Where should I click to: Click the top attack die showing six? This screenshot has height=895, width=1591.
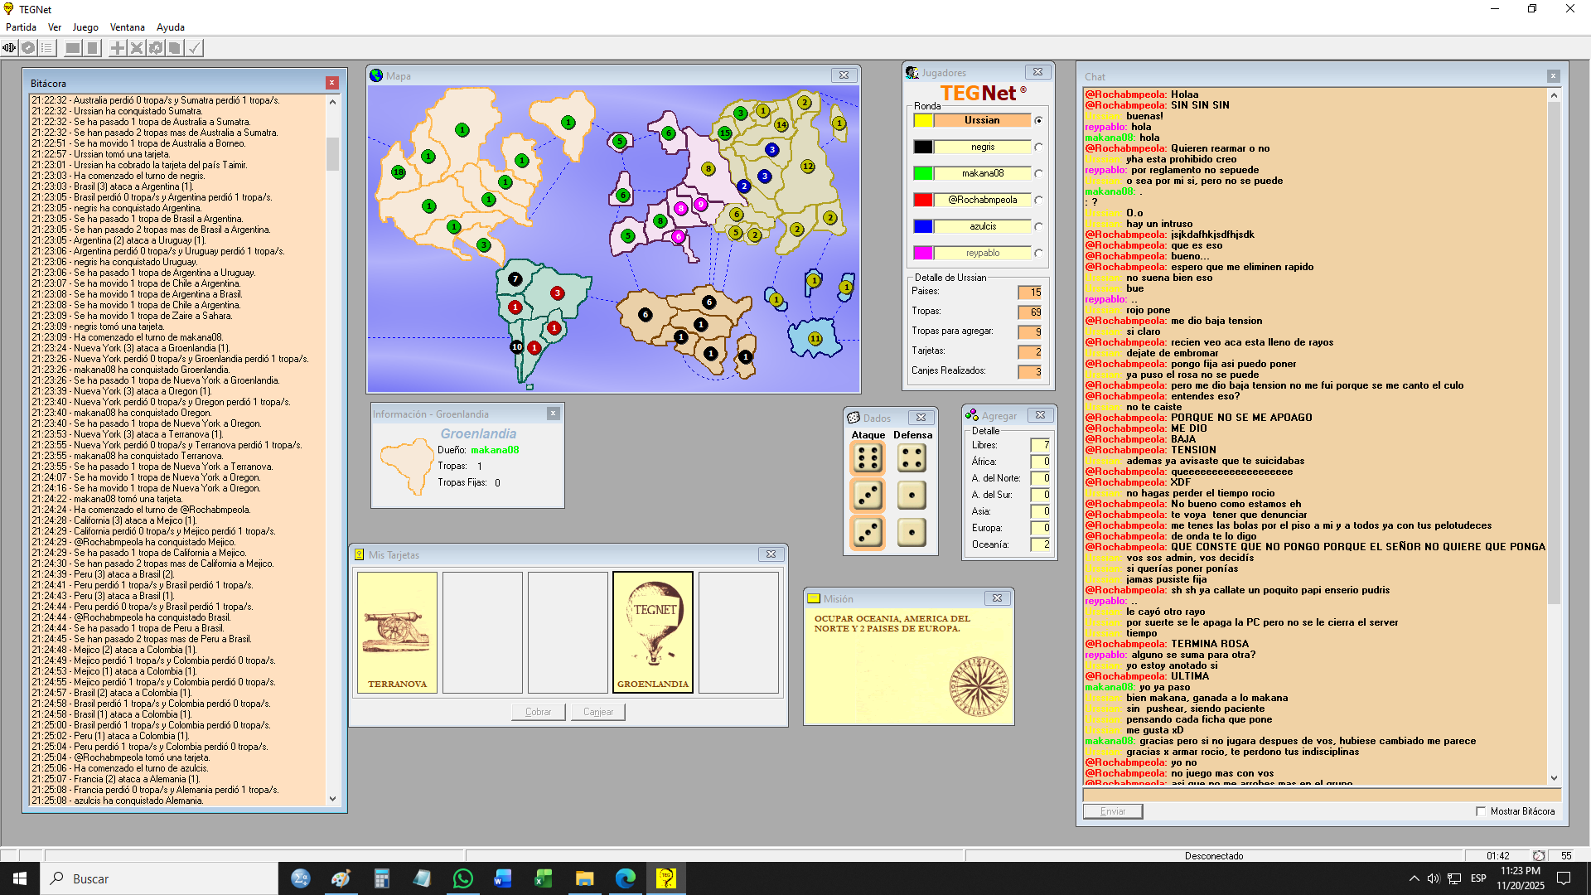pyautogui.click(x=868, y=458)
